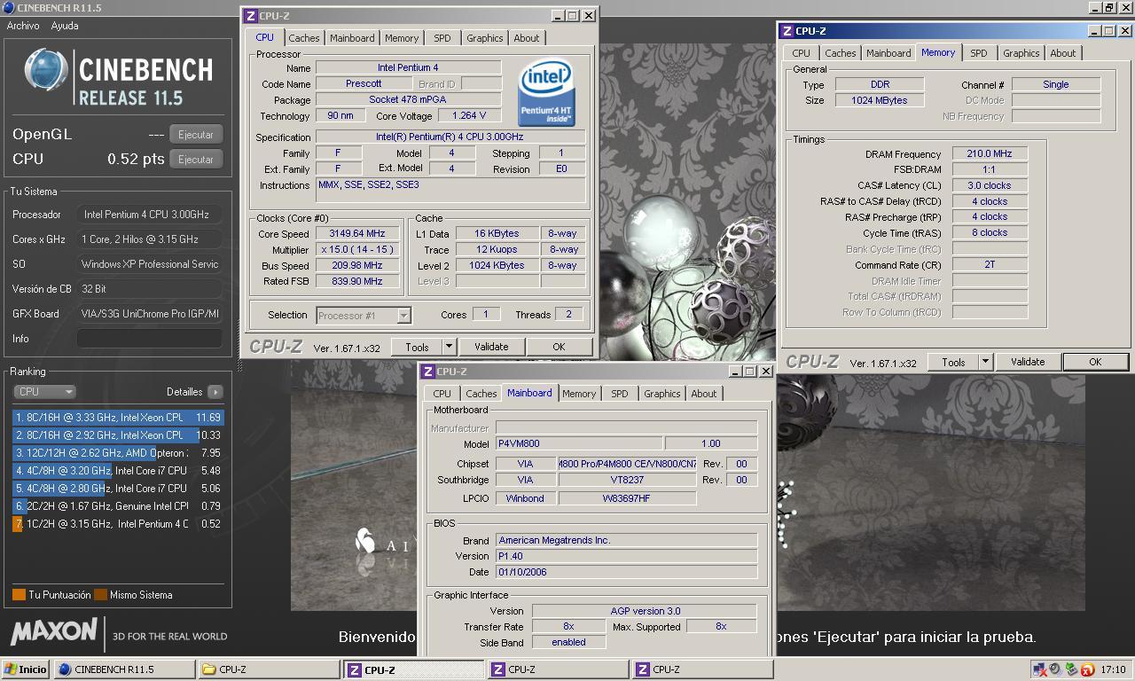This screenshot has height=681, width=1135.
Task: Open the Processor #1 selection dropdown
Action: pyautogui.click(x=363, y=315)
